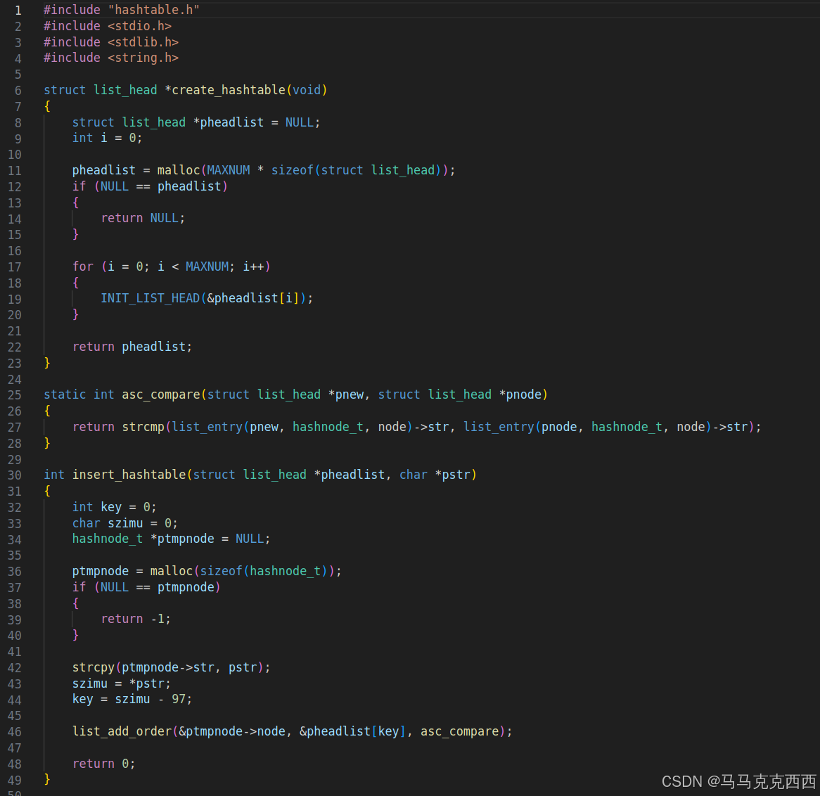Click the "return -1;" statement on line 39
The width and height of the screenshot is (820, 796).
click(x=136, y=620)
